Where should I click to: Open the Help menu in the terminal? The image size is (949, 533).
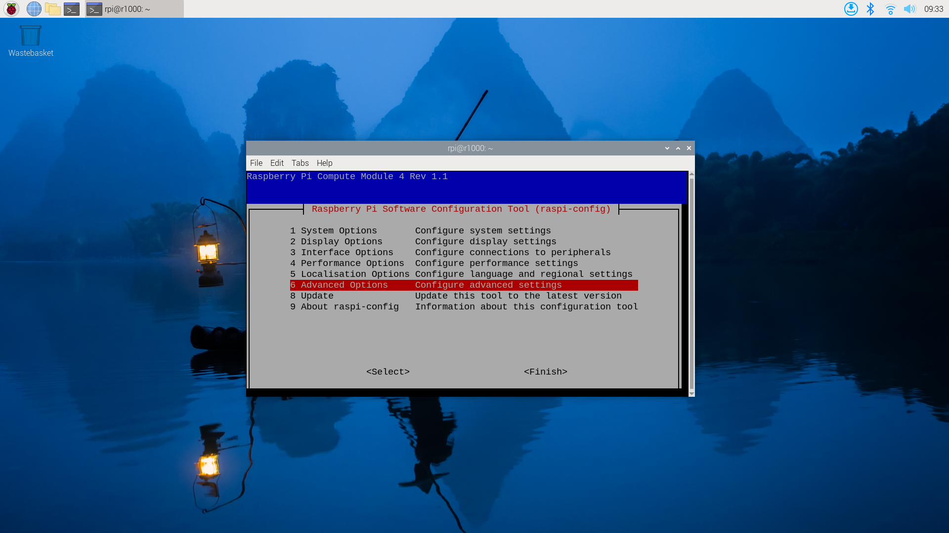tap(325, 163)
